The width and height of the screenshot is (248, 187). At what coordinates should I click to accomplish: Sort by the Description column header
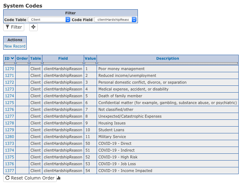tap(168, 58)
